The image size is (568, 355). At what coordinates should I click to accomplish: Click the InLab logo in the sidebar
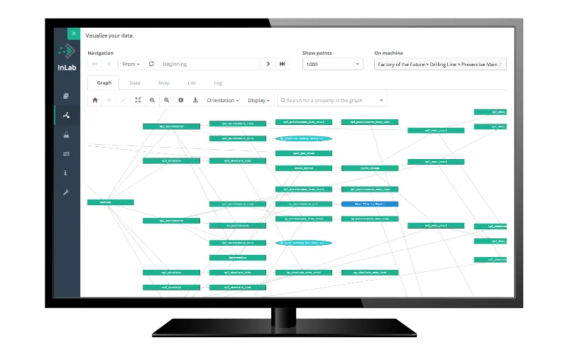67,58
